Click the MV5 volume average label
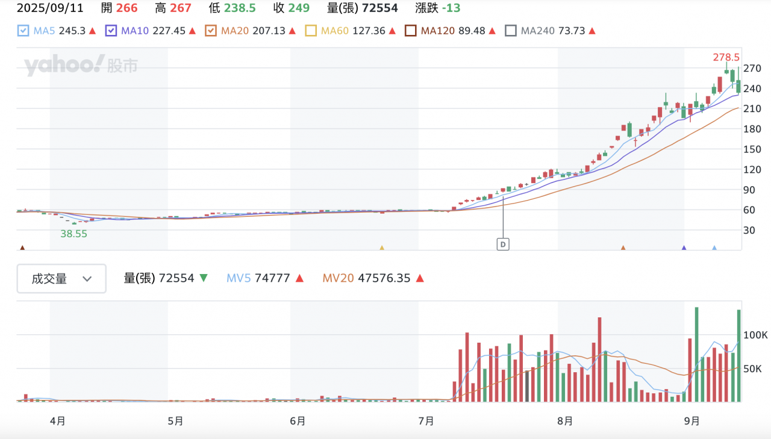The image size is (771, 439). click(x=239, y=278)
